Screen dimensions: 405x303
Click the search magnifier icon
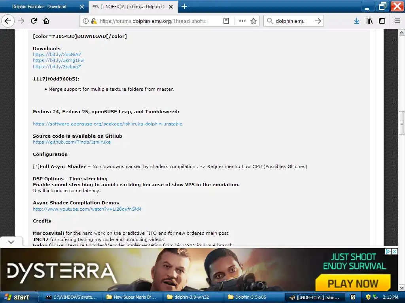point(270,21)
